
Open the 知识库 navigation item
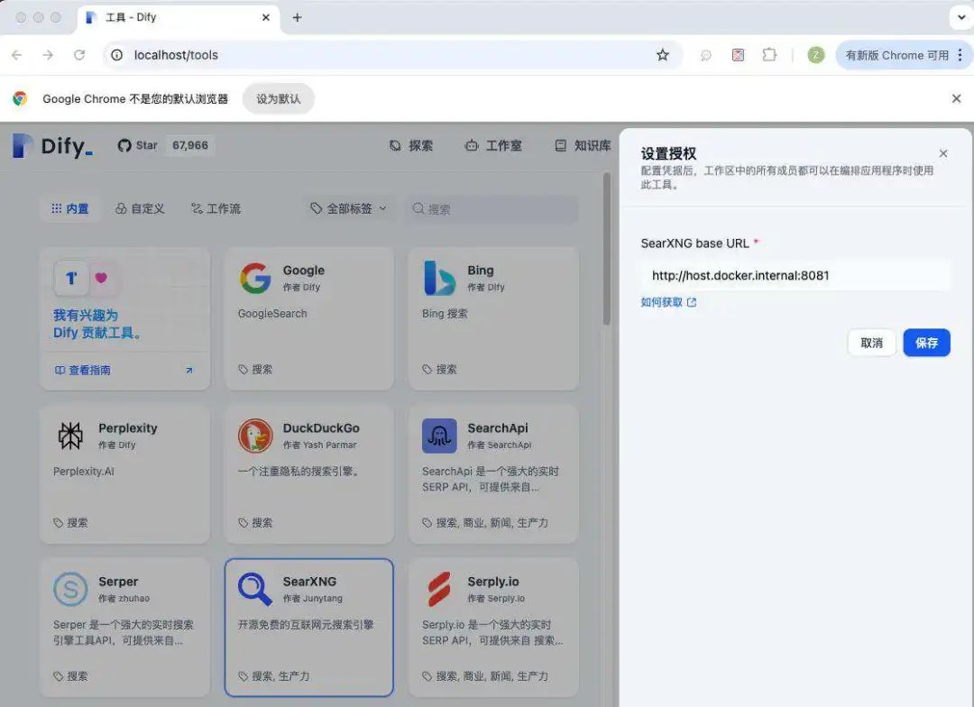[582, 145]
